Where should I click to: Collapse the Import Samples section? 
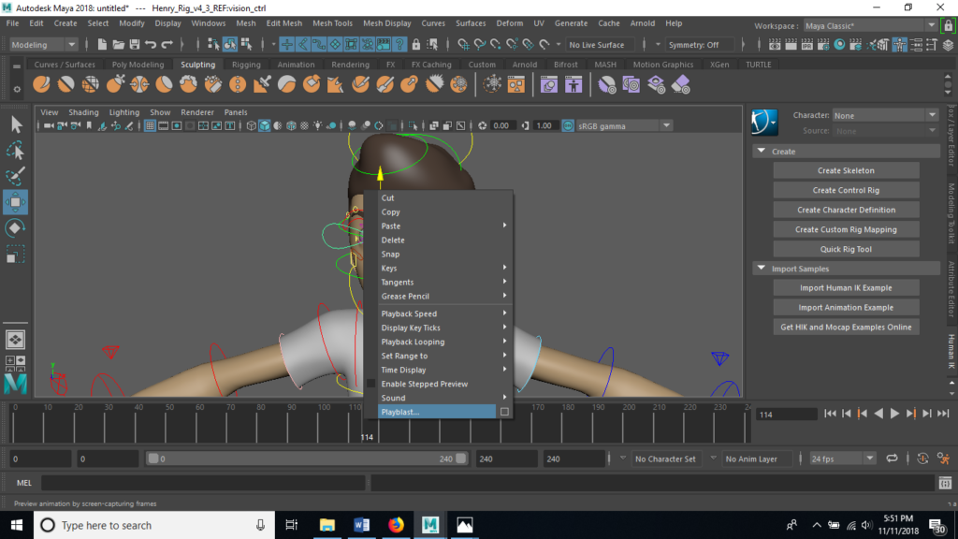pos(762,269)
